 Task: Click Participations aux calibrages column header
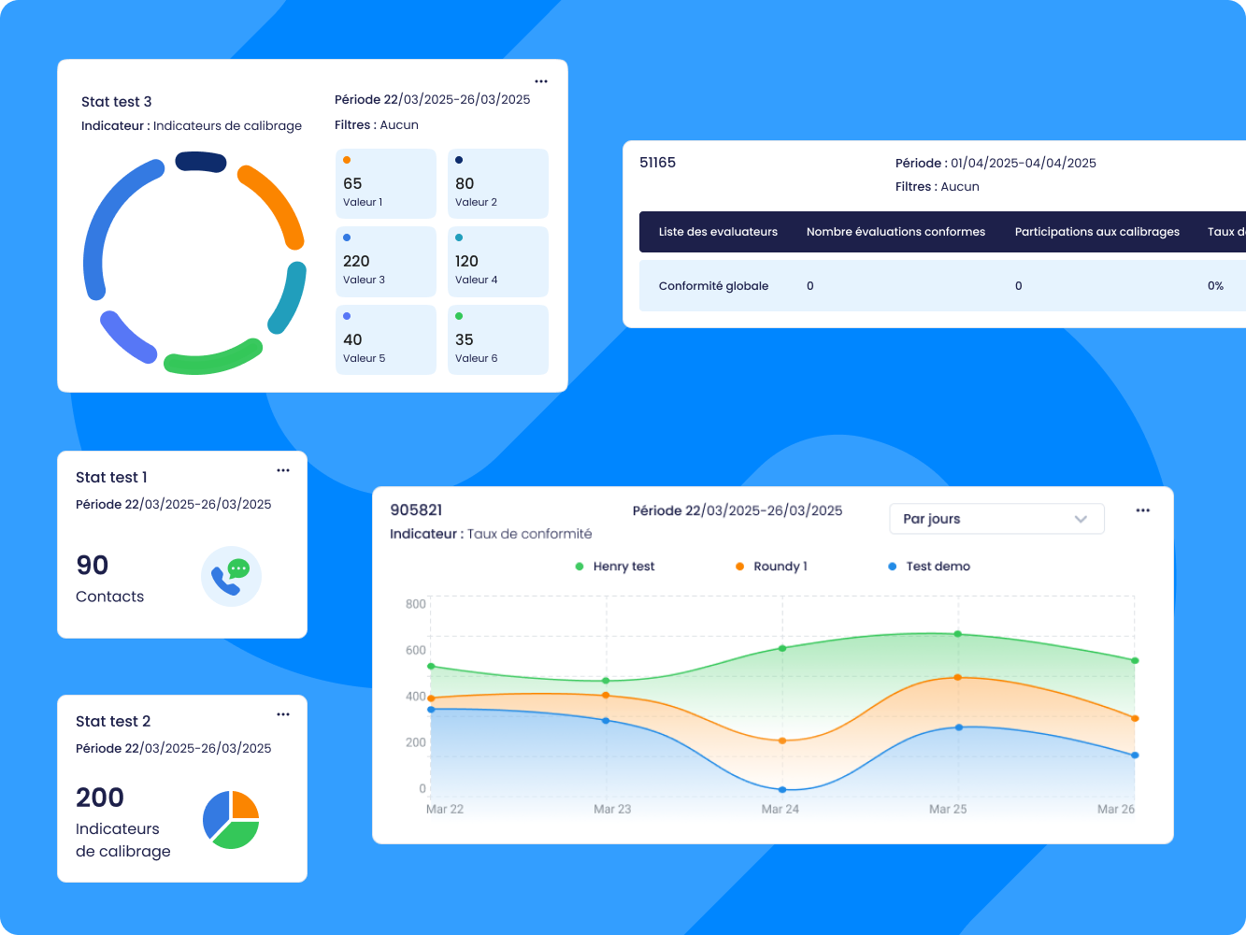point(1096,232)
